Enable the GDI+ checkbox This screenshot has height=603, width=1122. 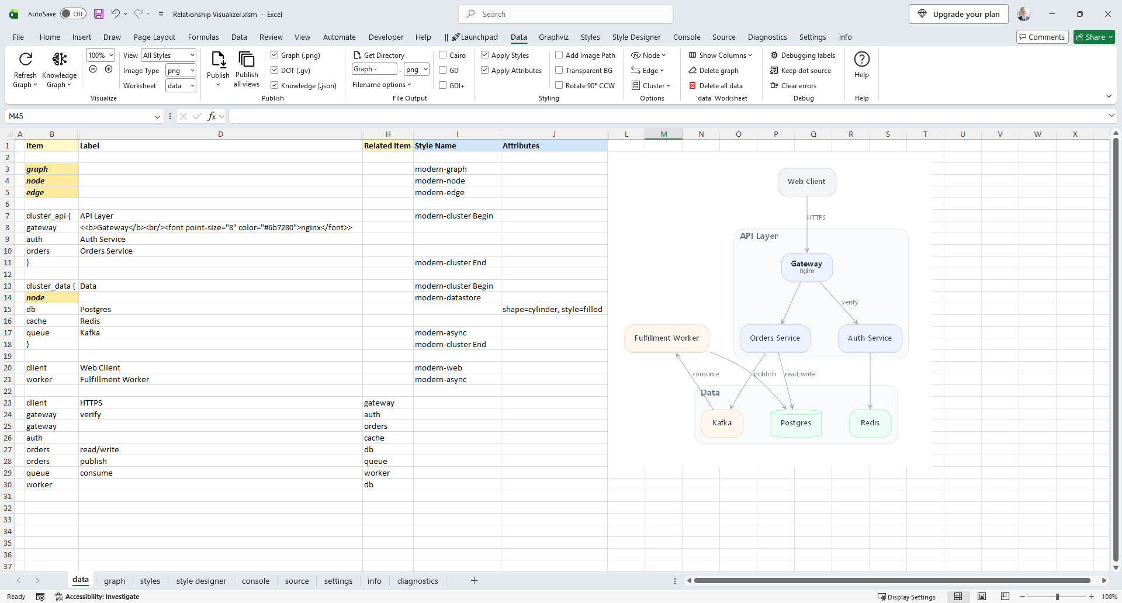[443, 85]
